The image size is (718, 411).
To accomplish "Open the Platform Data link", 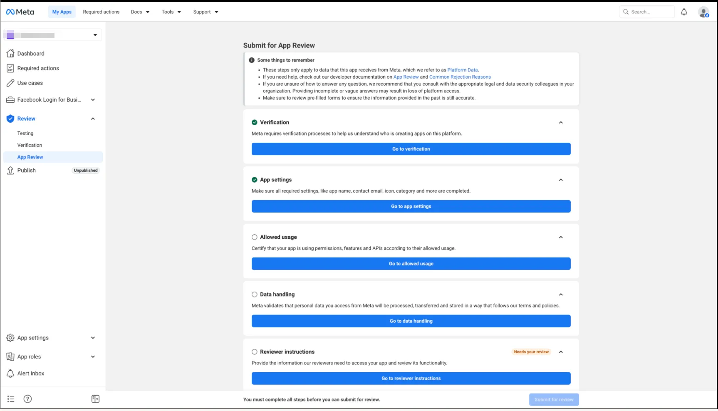I will pyautogui.click(x=462, y=70).
